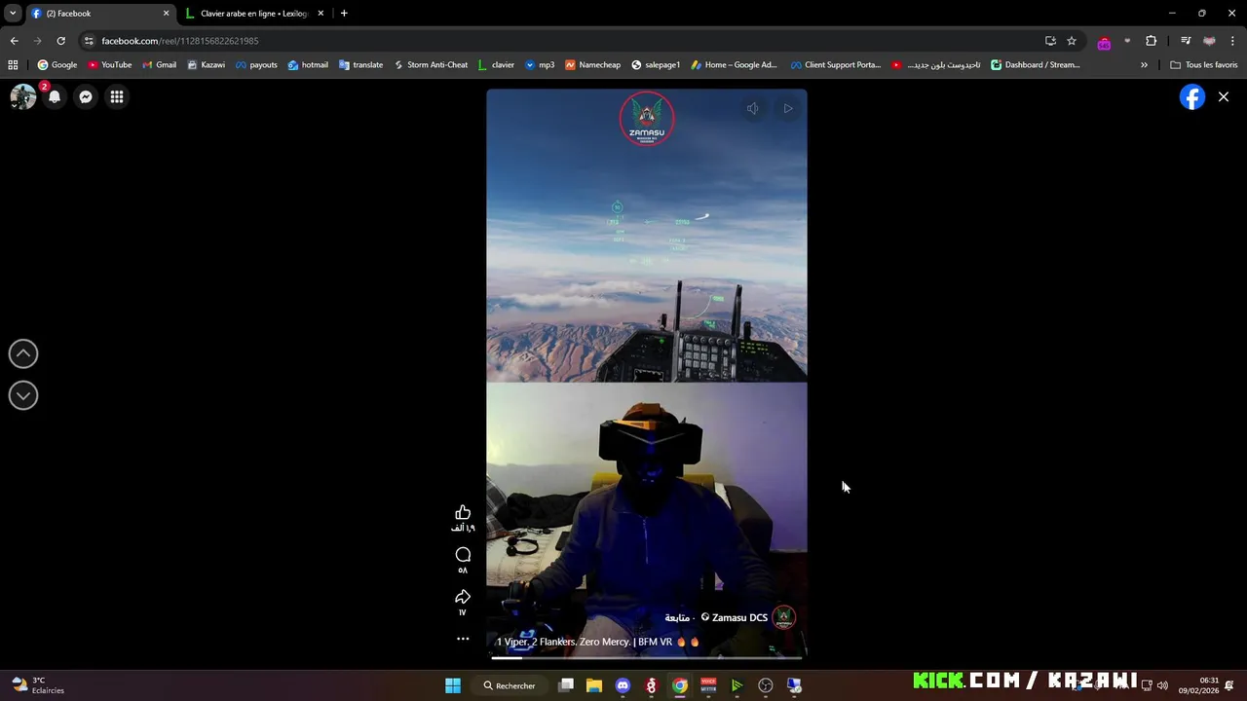Image resolution: width=1247 pixels, height=701 pixels.
Task: Go back with browser back arrow
Action: (x=14, y=41)
